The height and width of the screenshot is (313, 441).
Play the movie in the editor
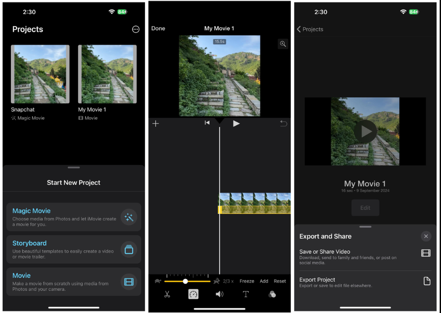(236, 123)
